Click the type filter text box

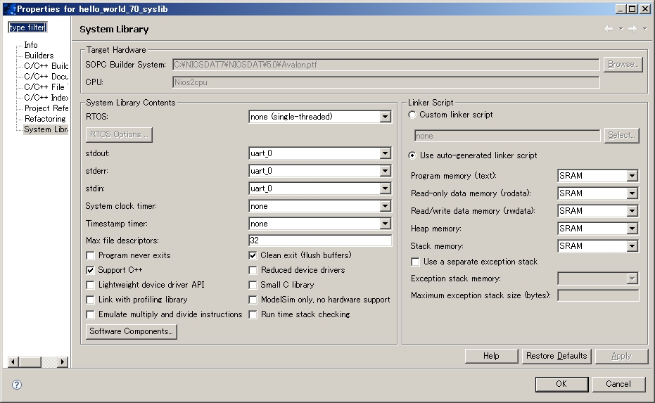tap(27, 27)
